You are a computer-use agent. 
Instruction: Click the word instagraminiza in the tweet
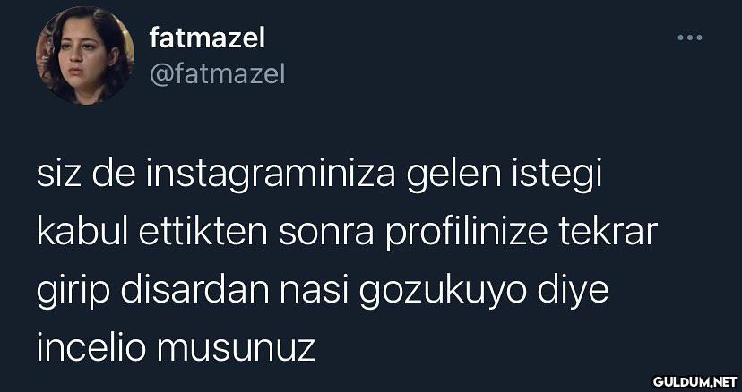click(x=271, y=176)
